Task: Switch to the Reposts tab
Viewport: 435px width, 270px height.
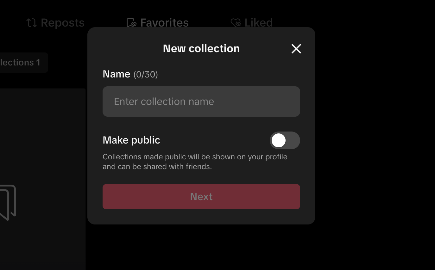Action: [x=55, y=23]
